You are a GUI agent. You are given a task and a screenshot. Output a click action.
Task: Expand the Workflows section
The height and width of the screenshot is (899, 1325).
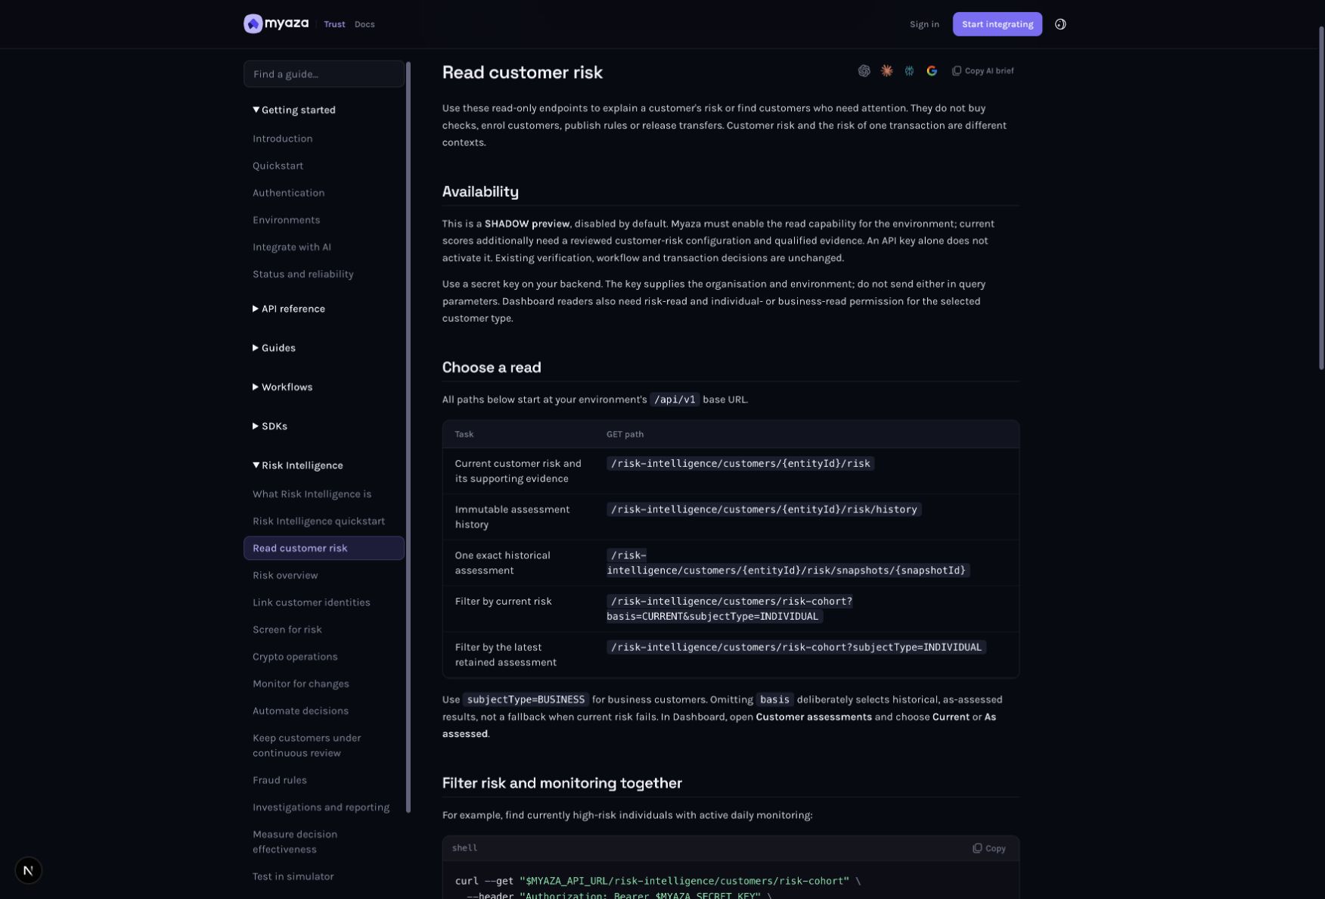coord(282,387)
